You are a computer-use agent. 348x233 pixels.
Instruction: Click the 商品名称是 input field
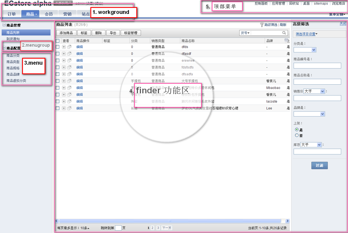[317, 82]
